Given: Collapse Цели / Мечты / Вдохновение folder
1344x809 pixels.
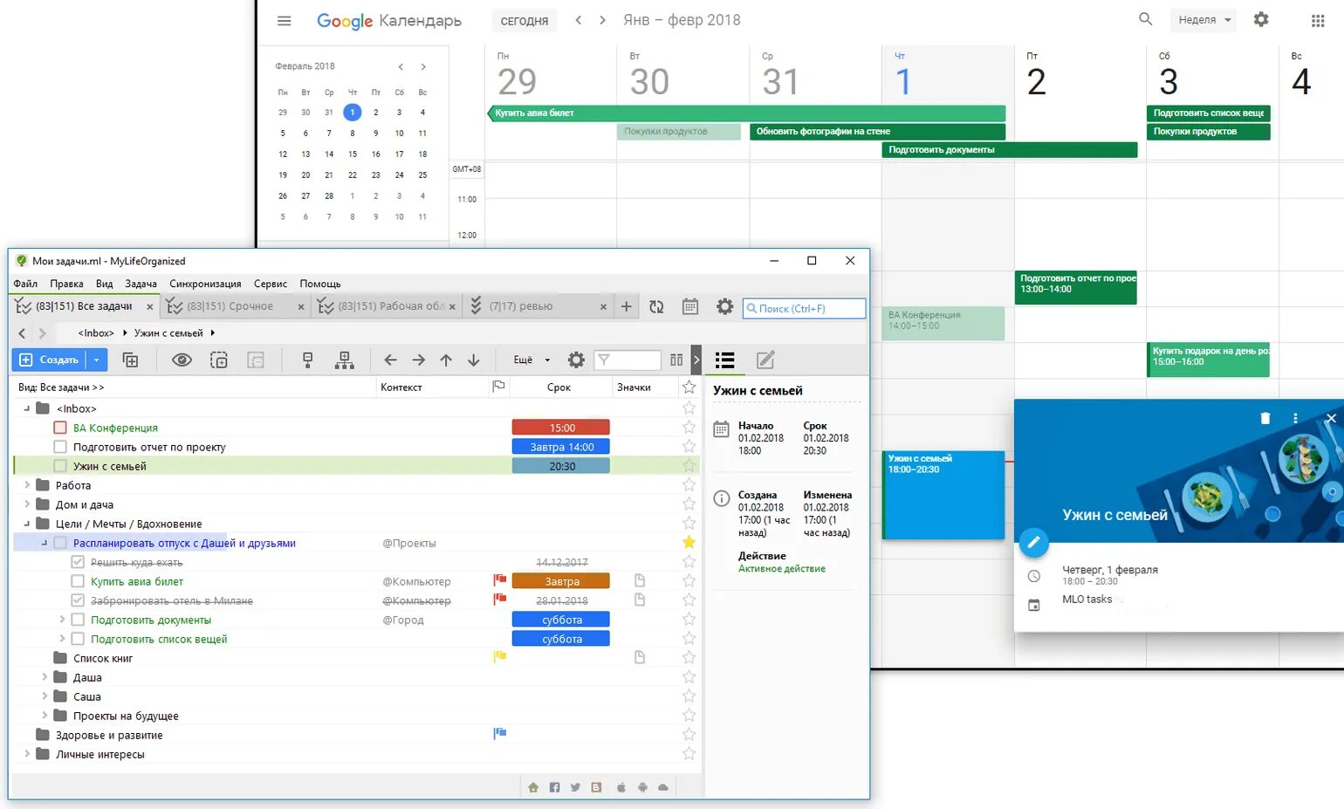Looking at the screenshot, I should [27, 524].
